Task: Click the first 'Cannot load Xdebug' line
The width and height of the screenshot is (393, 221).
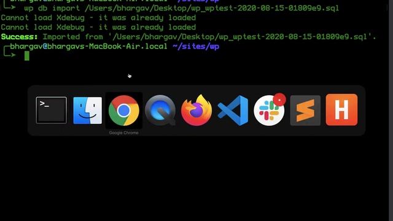Action: pos(98,18)
